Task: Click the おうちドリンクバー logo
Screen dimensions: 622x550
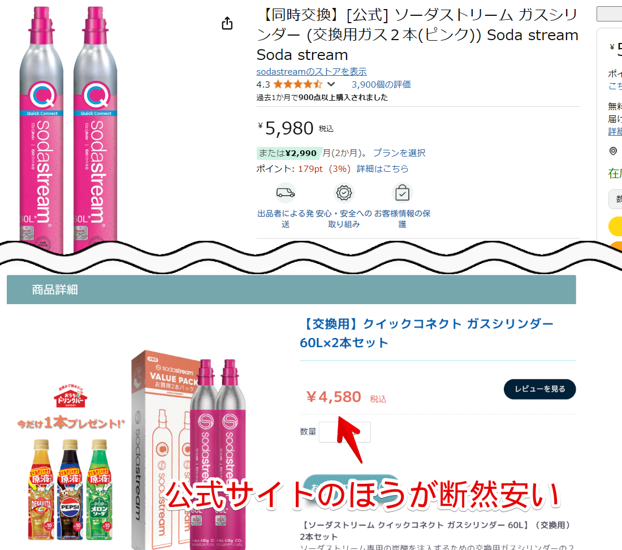Action: pyautogui.click(x=71, y=397)
